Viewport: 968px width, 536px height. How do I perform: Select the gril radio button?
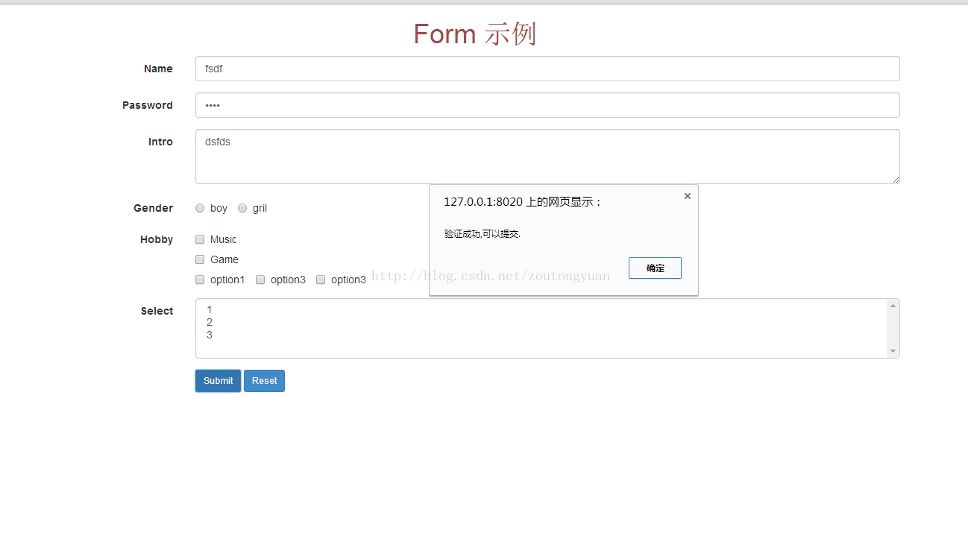point(242,208)
